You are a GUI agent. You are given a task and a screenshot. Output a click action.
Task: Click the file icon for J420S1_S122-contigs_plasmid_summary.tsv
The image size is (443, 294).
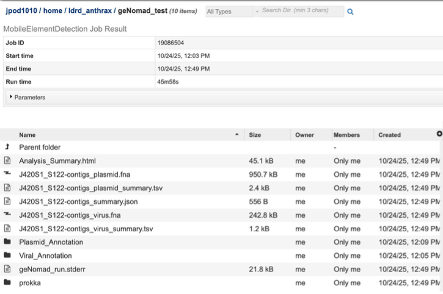point(7,188)
